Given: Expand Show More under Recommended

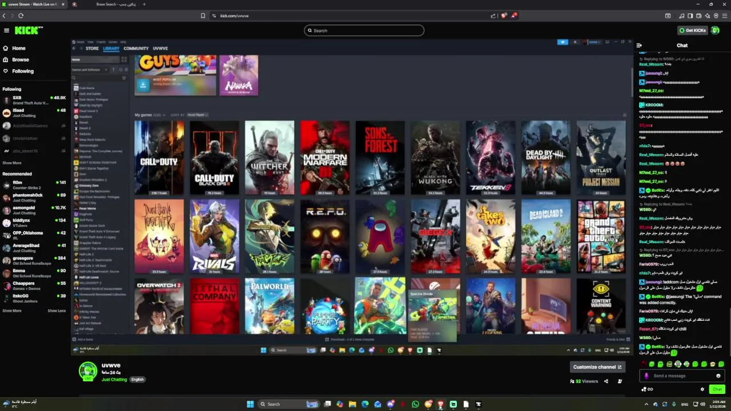Looking at the screenshot, I should point(12,311).
